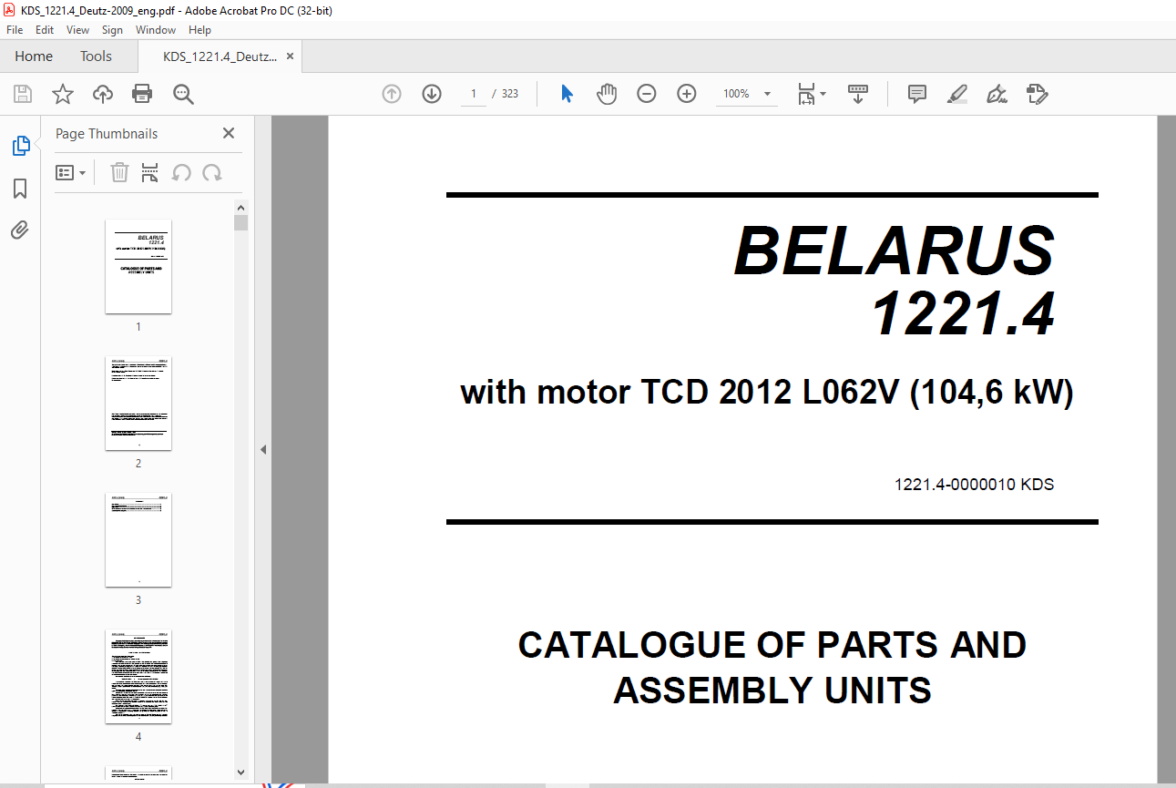Viewport: 1176px width, 788px height.
Task: Select the highlight text pen tool
Action: [956, 94]
